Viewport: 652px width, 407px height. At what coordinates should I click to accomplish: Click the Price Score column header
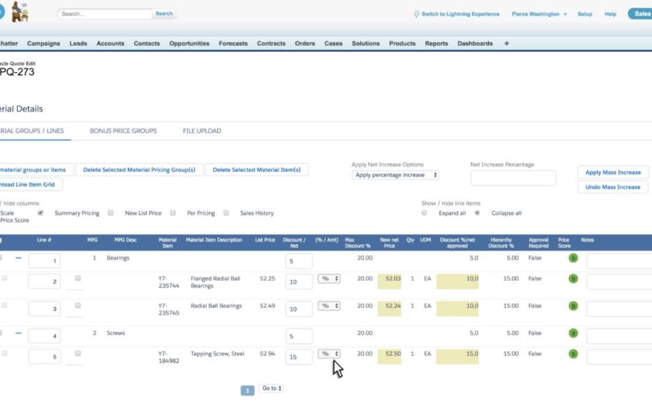pyautogui.click(x=564, y=243)
